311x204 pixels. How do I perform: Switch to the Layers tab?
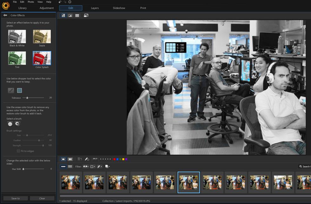tap(95, 8)
